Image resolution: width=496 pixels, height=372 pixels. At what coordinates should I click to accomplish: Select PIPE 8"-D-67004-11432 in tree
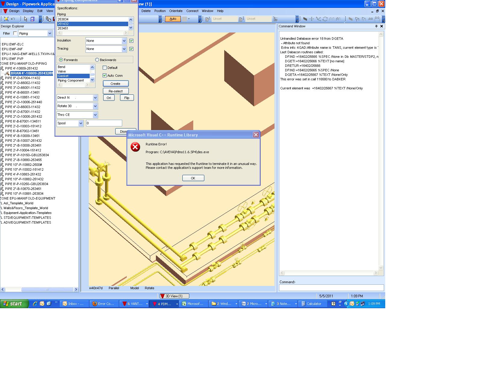pos(23,78)
